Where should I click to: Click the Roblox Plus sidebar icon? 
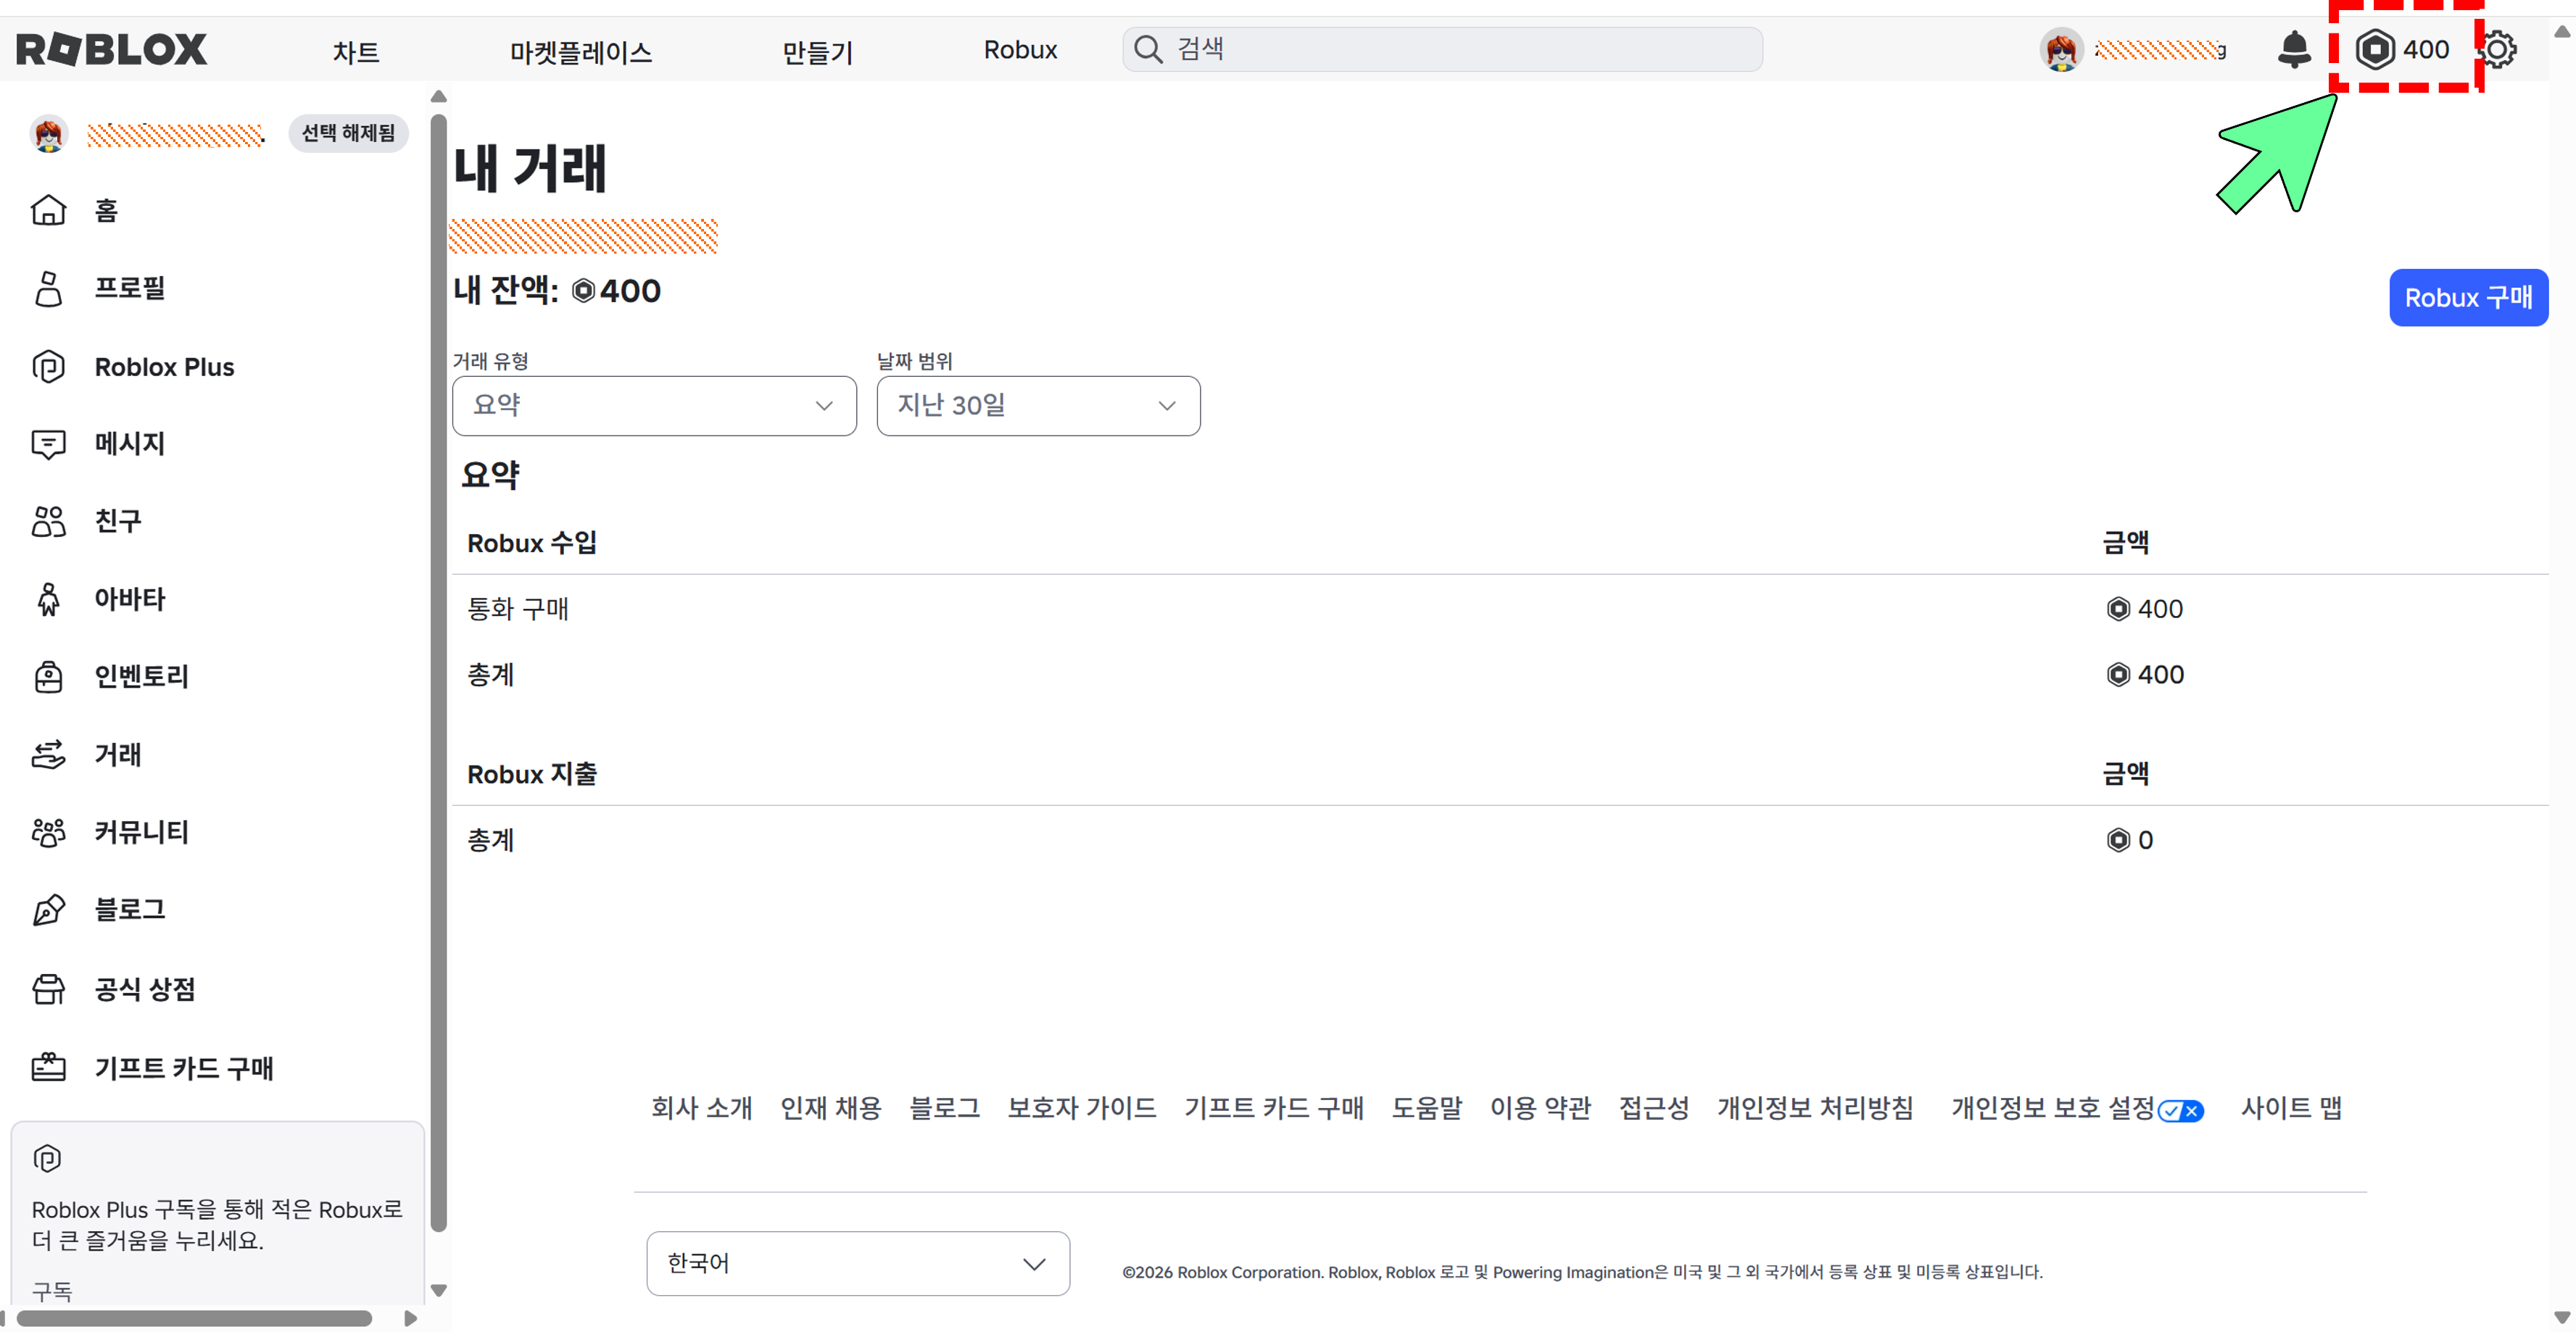point(48,367)
